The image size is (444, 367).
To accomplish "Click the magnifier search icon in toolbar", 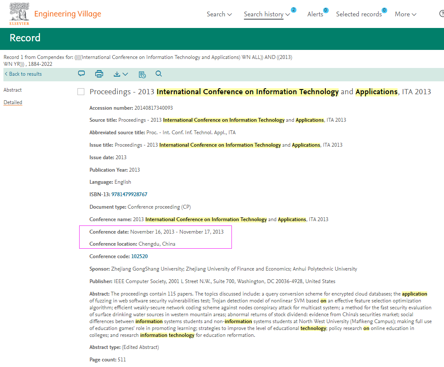I will click(159, 74).
